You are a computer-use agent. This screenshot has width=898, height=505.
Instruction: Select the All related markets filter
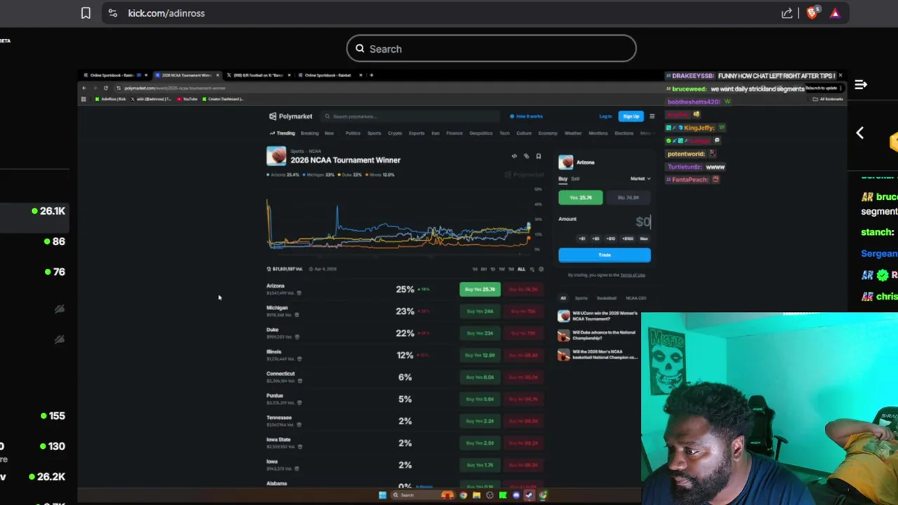pyautogui.click(x=563, y=298)
